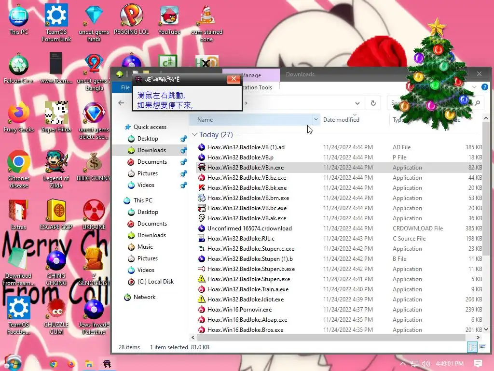The height and width of the screenshot is (371, 494).
Task: Open the Extras desktop icon
Action: coord(19,215)
